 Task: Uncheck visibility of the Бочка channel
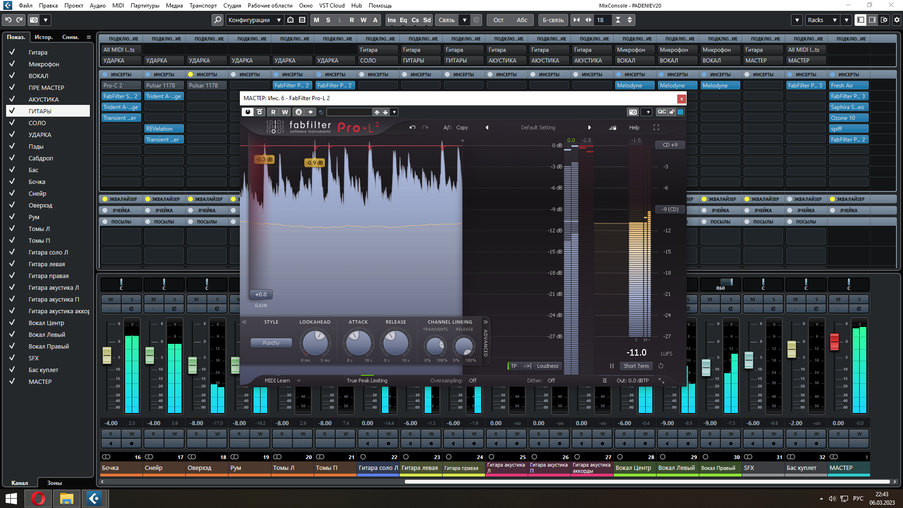point(12,182)
